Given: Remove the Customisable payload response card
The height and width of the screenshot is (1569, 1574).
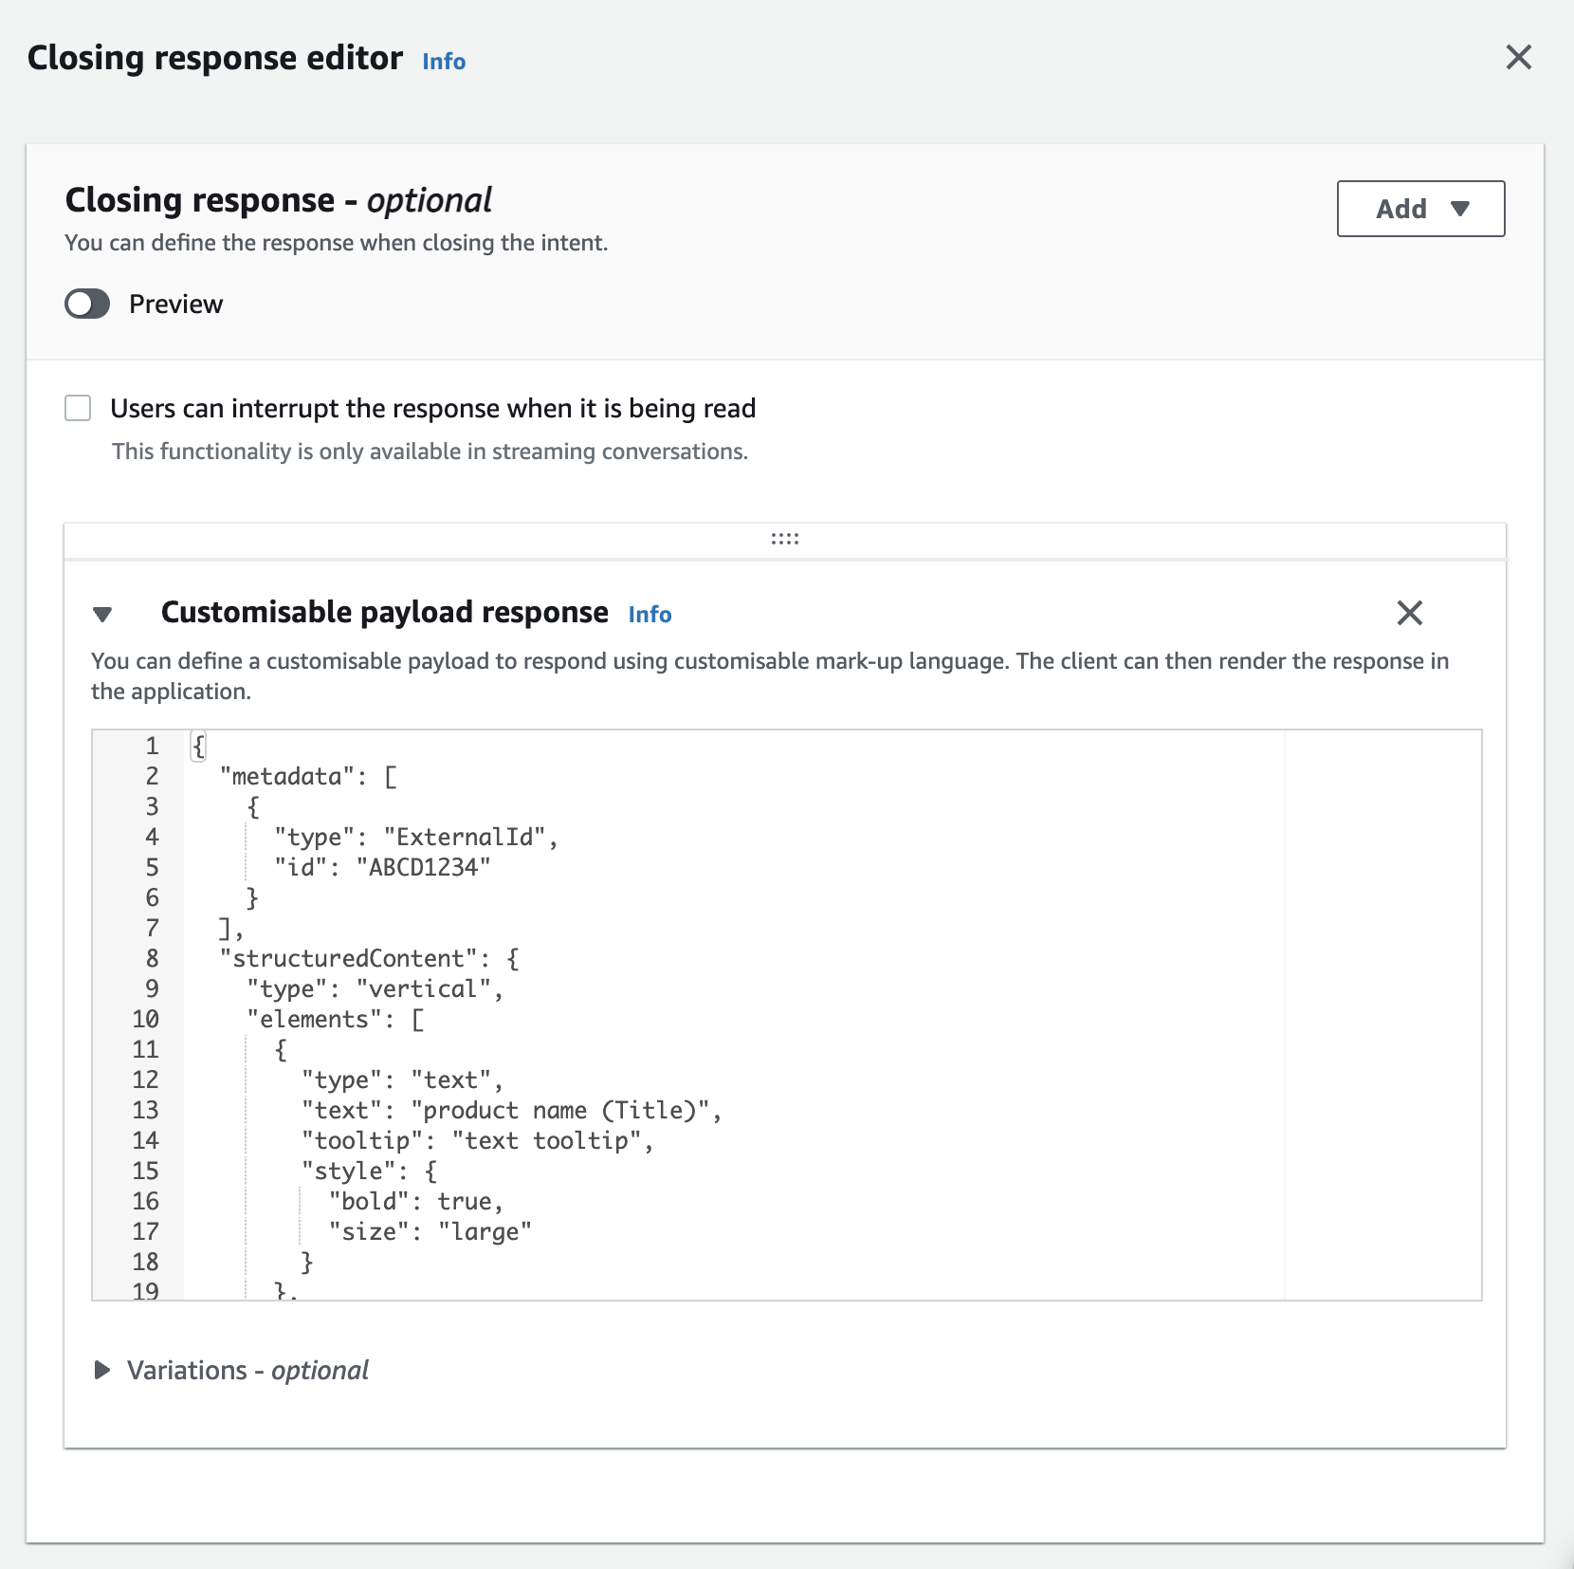Looking at the screenshot, I should pyautogui.click(x=1409, y=613).
